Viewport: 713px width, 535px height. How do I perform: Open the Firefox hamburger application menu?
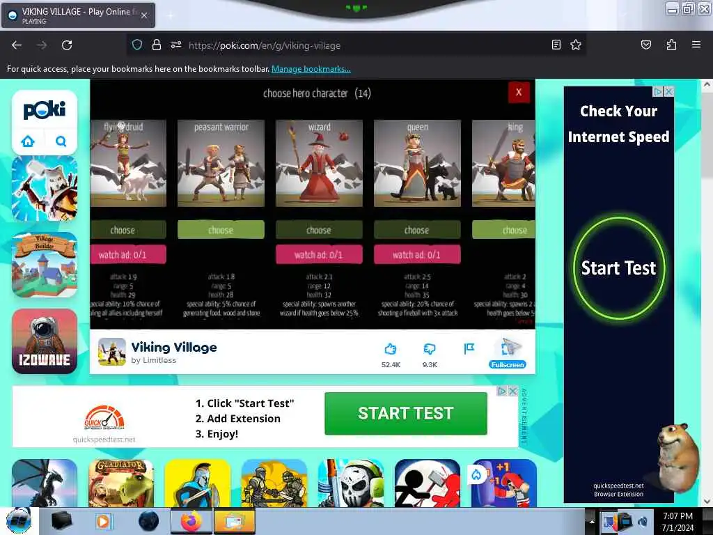[696, 45]
